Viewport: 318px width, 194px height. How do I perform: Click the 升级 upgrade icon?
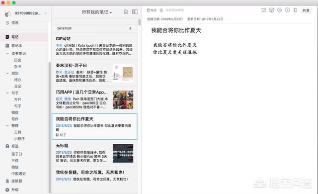[x=7, y=190]
